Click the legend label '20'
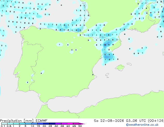164x127 pixels. point(44,126)
